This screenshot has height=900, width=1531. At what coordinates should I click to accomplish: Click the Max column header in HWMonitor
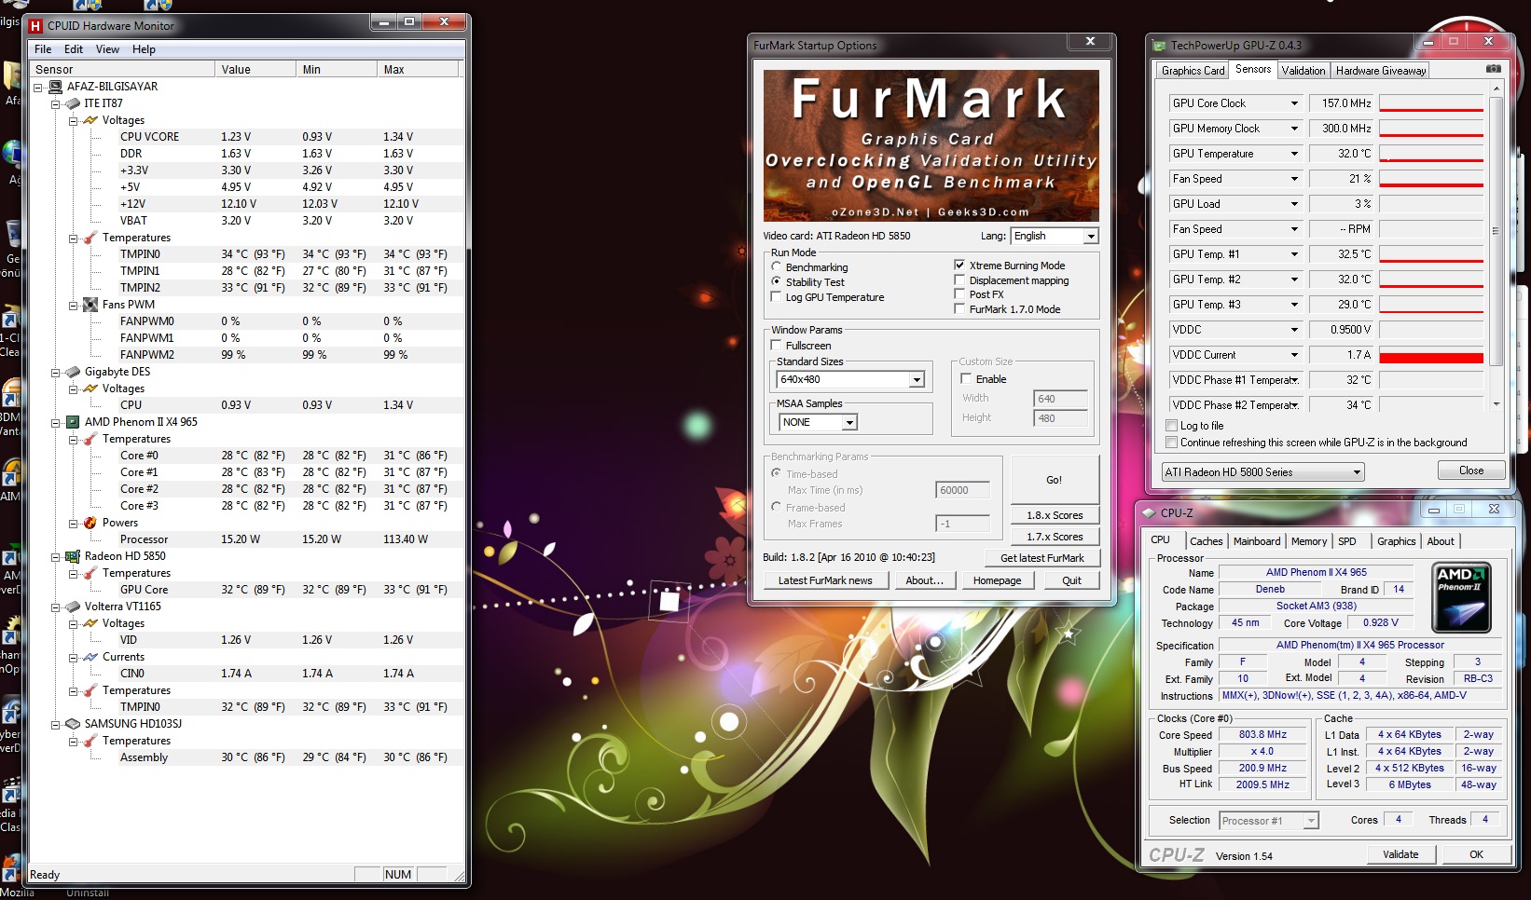(x=419, y=69)
